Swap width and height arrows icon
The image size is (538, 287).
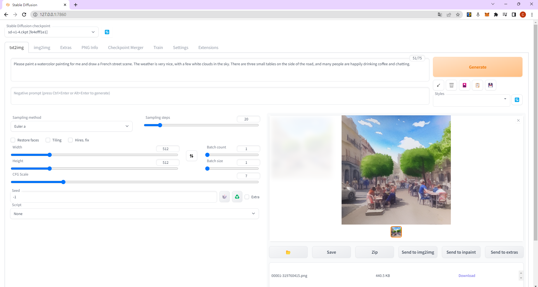point(192,156)
